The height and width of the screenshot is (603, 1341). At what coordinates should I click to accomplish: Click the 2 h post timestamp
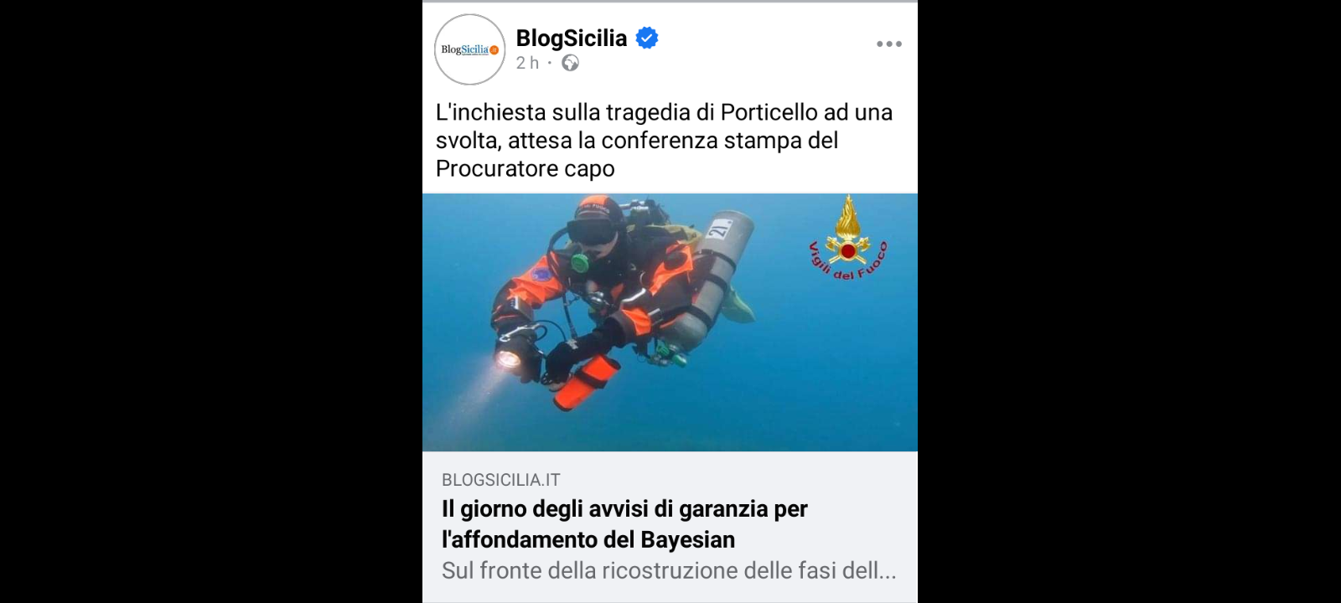[x=527, y=63]
